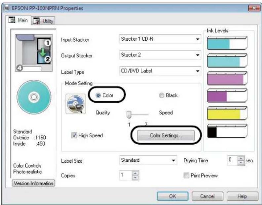Switch to the Main tab
Screen dimensions: 262x205
(x=19, y=20)
